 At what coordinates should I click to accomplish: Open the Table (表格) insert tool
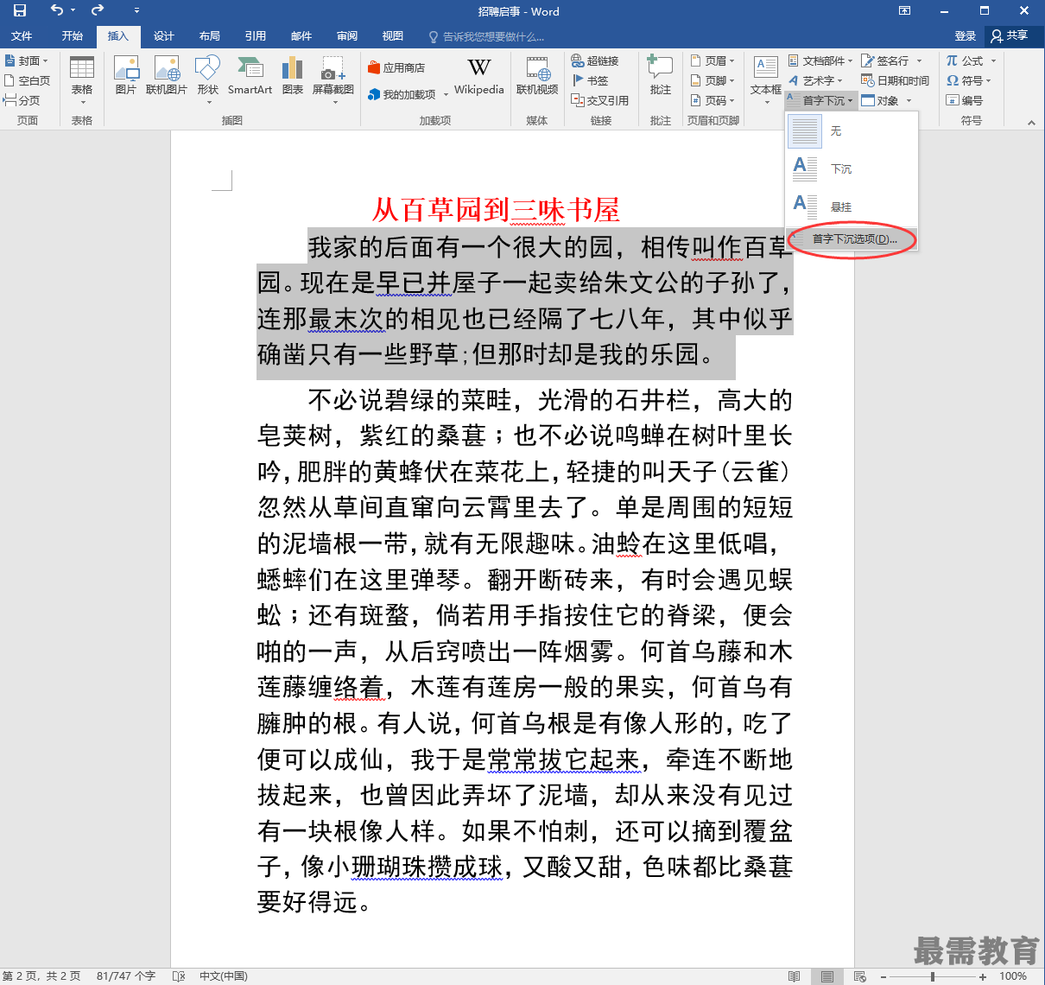pyautogui.click(x=82, y=79)
